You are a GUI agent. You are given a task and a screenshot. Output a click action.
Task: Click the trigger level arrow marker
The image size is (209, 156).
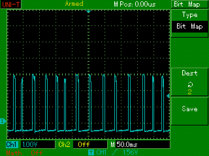[169, 96]
